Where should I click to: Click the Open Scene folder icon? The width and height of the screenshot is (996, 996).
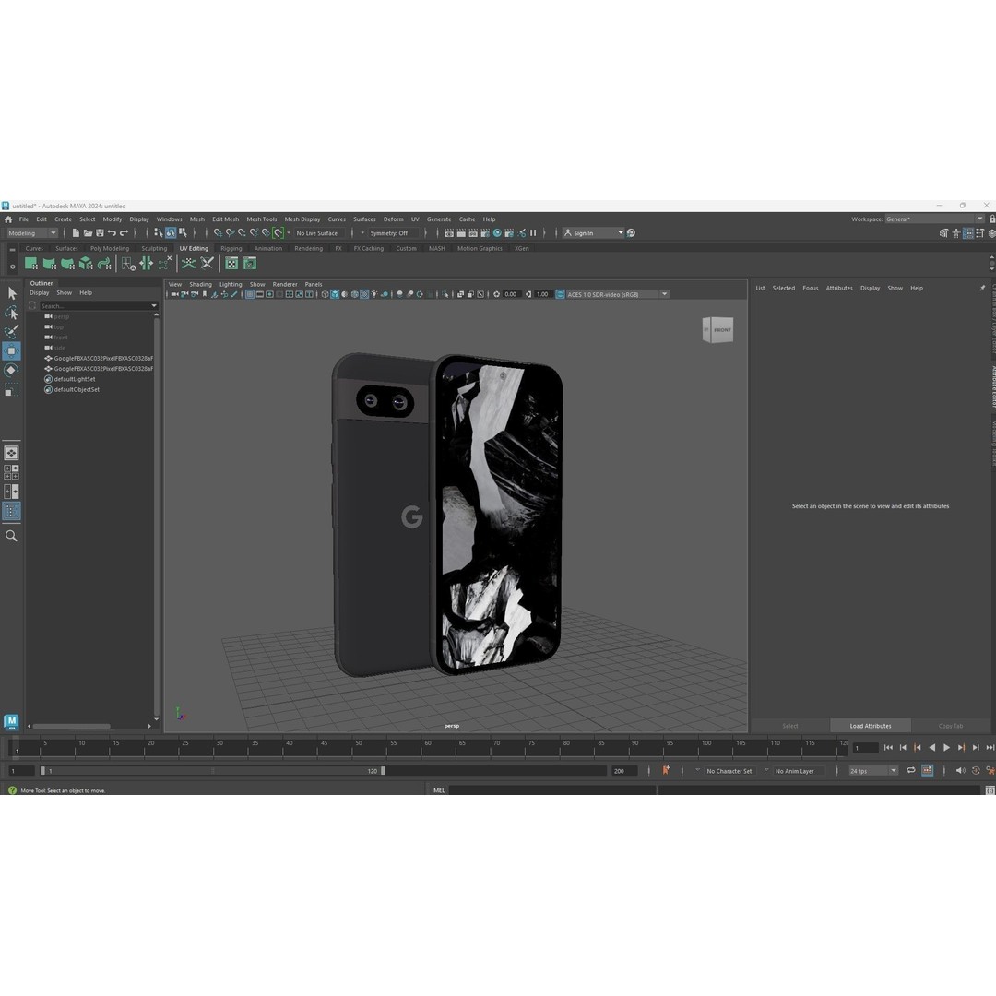(88, 233)
